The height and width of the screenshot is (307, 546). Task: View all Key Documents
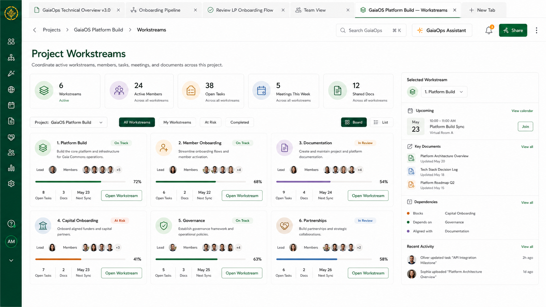[x=527, y=147]
